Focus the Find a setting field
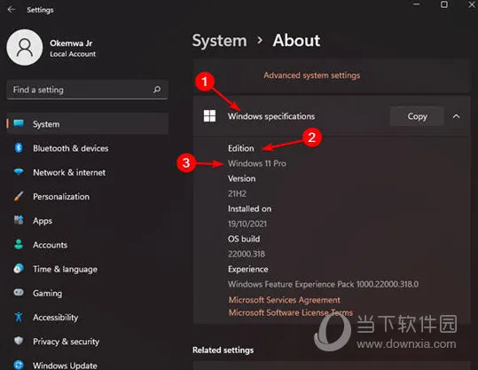 pyautogui.click(x=87, y=90)
